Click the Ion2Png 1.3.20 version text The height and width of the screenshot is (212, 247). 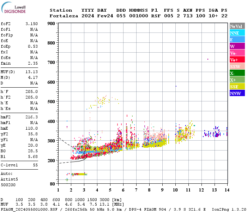point(229,210)
